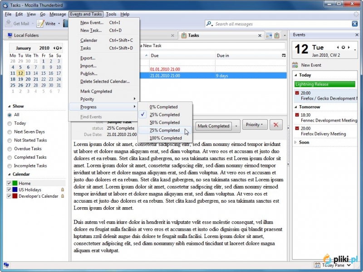Viewport: 363px width, 272px height.
Task: Select the Next Seven Days filter
Action: tap(10, 132)
